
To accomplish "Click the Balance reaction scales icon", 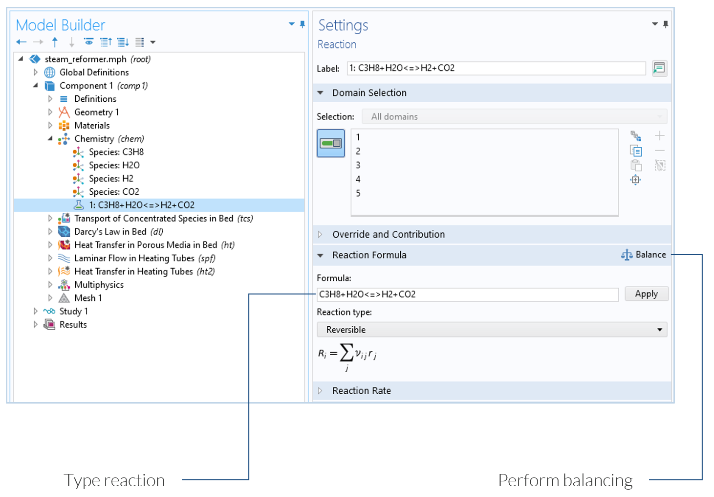I will (627, 255).
